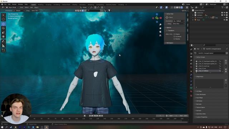Viewport: 229px width, 129px height.
Task: Activate the Scale tool in left toolbar
Action: (3, 33)
